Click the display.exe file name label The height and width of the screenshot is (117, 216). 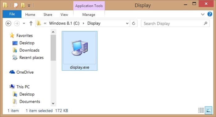(80, 67)
